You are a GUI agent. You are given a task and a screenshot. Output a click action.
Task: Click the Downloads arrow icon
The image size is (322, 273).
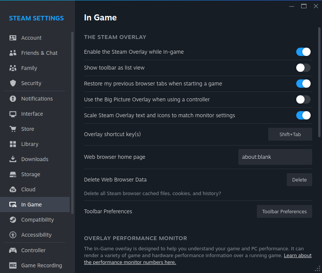coord(13,159)
